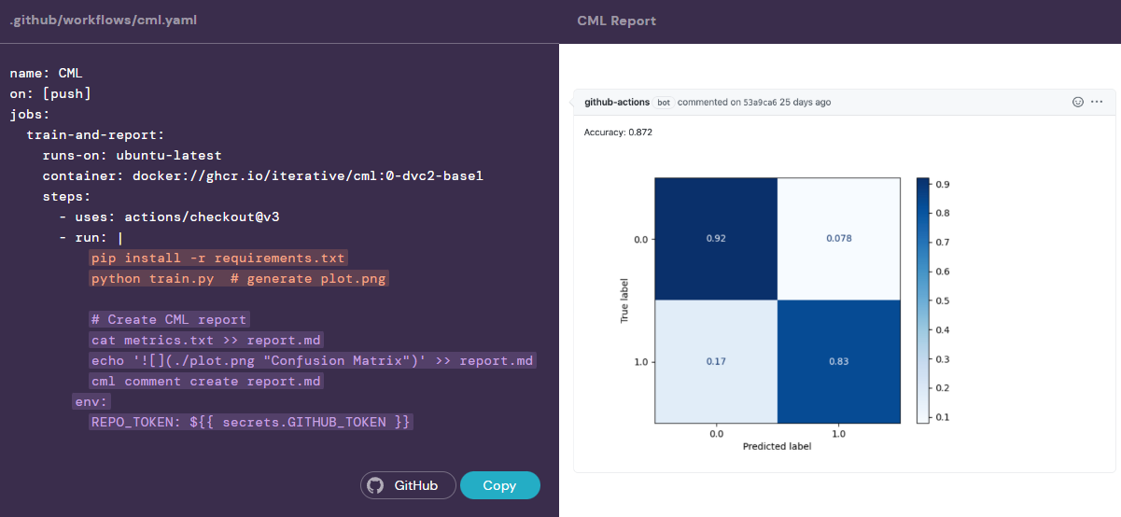1121x517 pixels.
Task: Click 'cml comment create report.md' line
Action: click(x=206, y=381)
